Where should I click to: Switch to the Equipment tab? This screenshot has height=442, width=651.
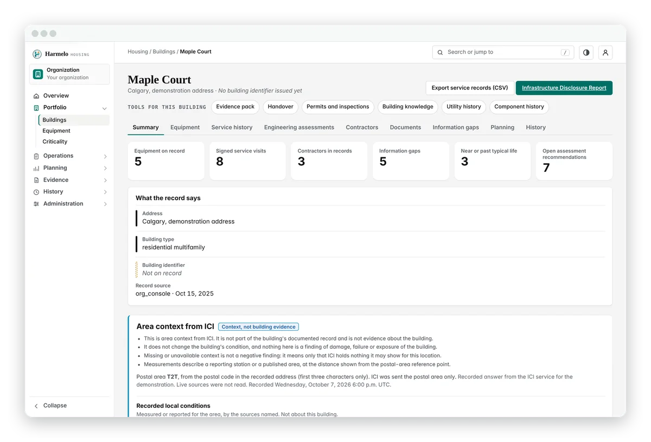pyautogui.click(x=185, y=127)
